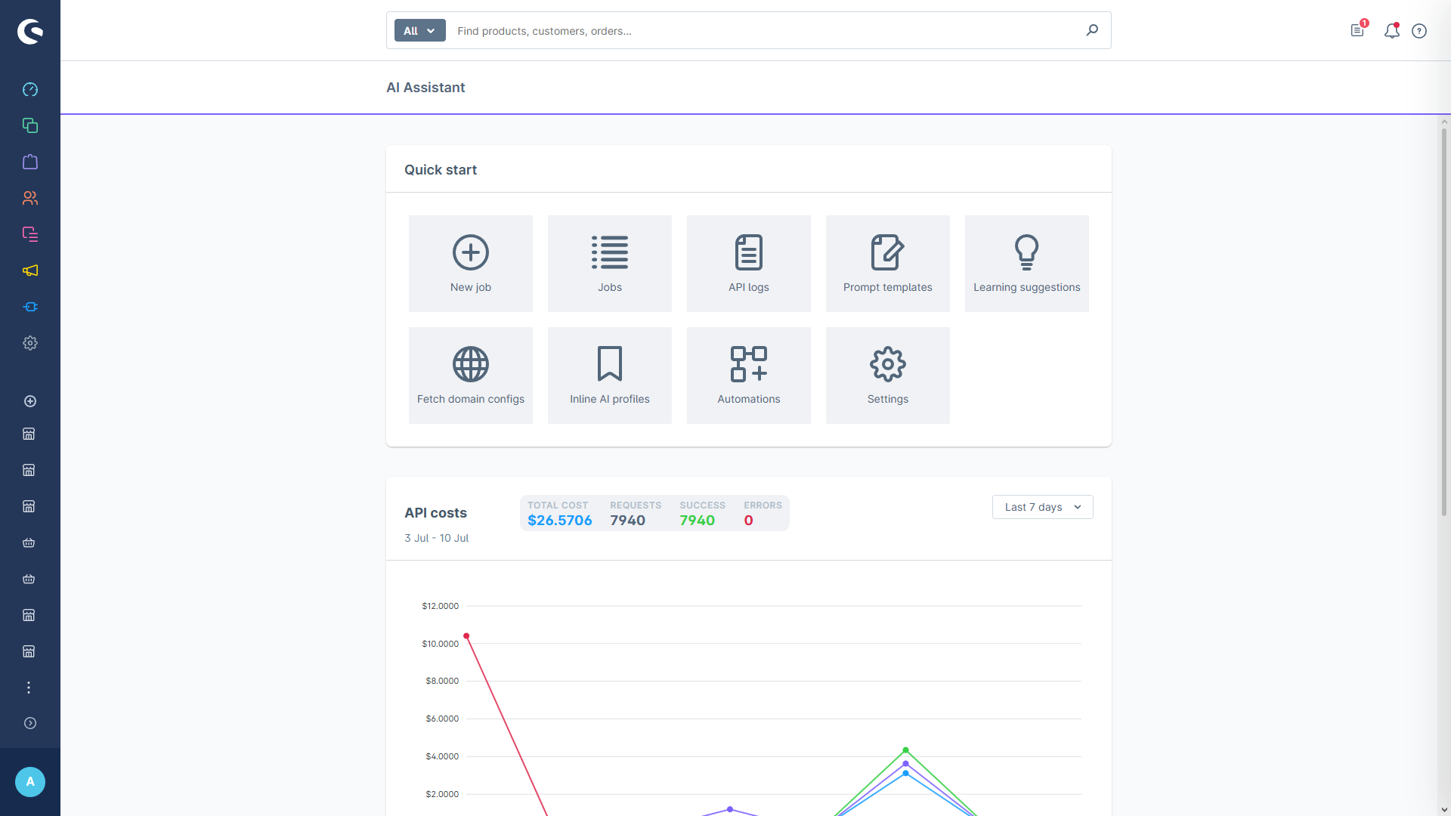Screen dimensions: 1451x816
Task: Click the green peak data point on the chart
Action: point(905,750)
